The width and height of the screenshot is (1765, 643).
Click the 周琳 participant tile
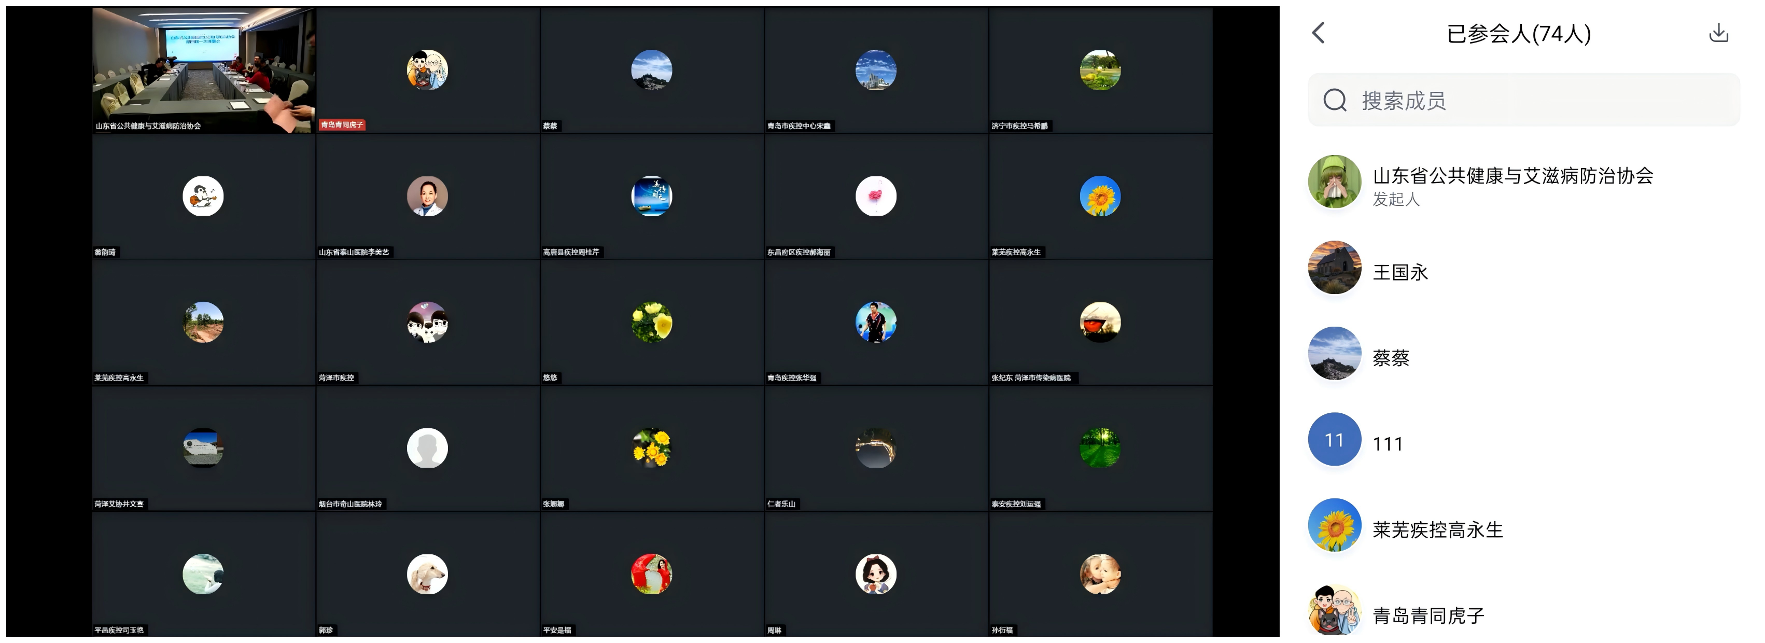[876, 575]
